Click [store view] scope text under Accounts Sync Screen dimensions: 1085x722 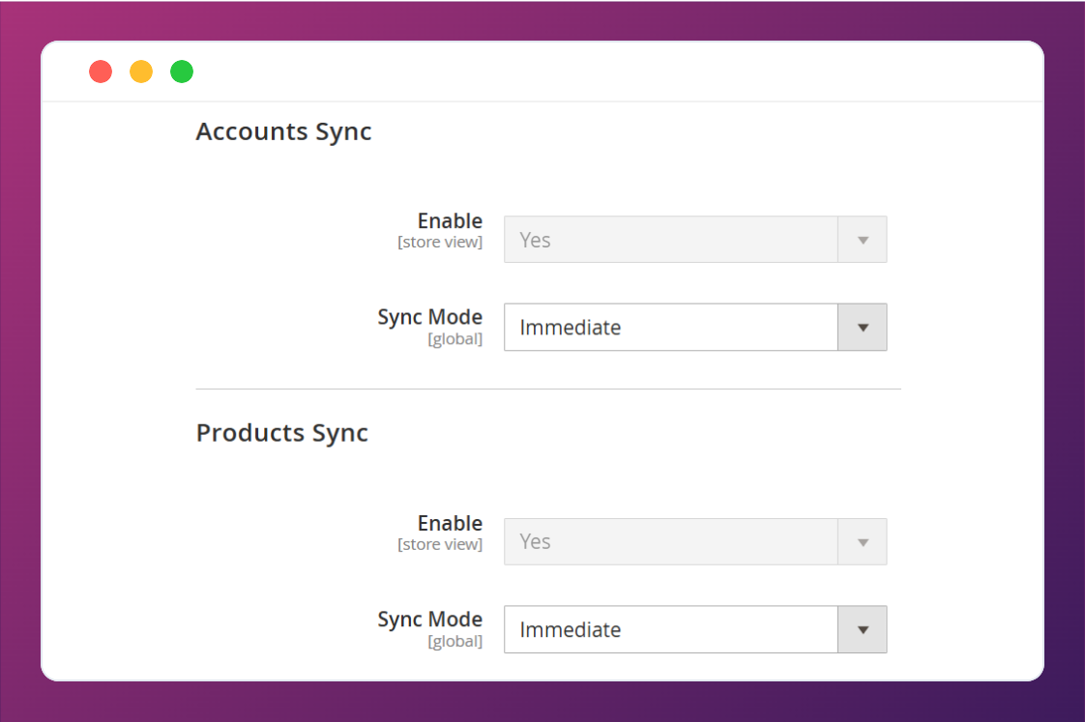coord(440,243)
